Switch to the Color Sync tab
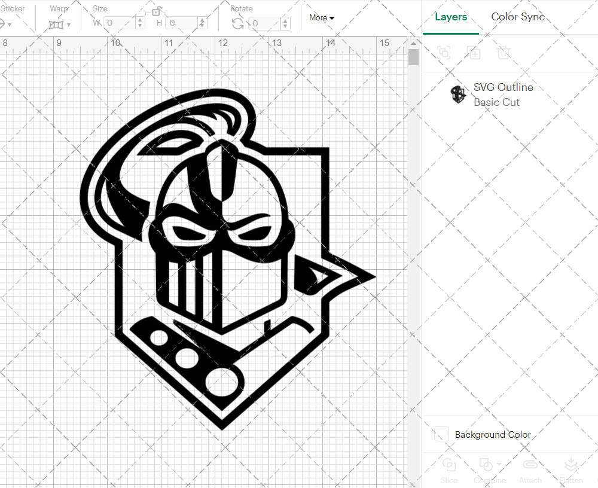Screen dimensions: 598x488 (x=518, y=17)
